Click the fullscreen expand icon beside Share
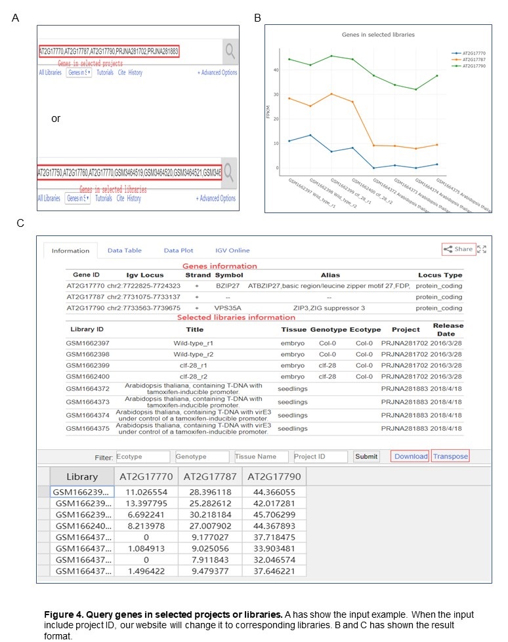Image resolution: width=508 pixels, height=642 pixels. (482, 249)
